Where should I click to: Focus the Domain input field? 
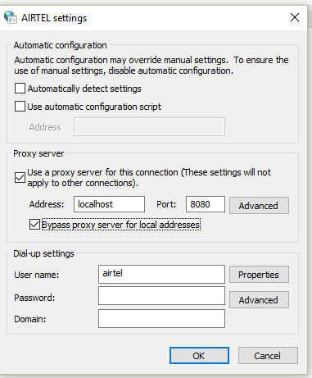161,318
